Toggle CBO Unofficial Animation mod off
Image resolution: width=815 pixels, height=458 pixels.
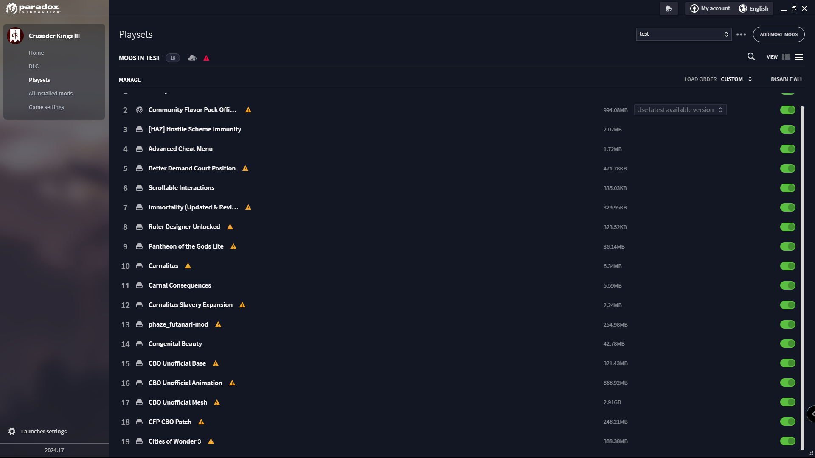tap(788, 383)
